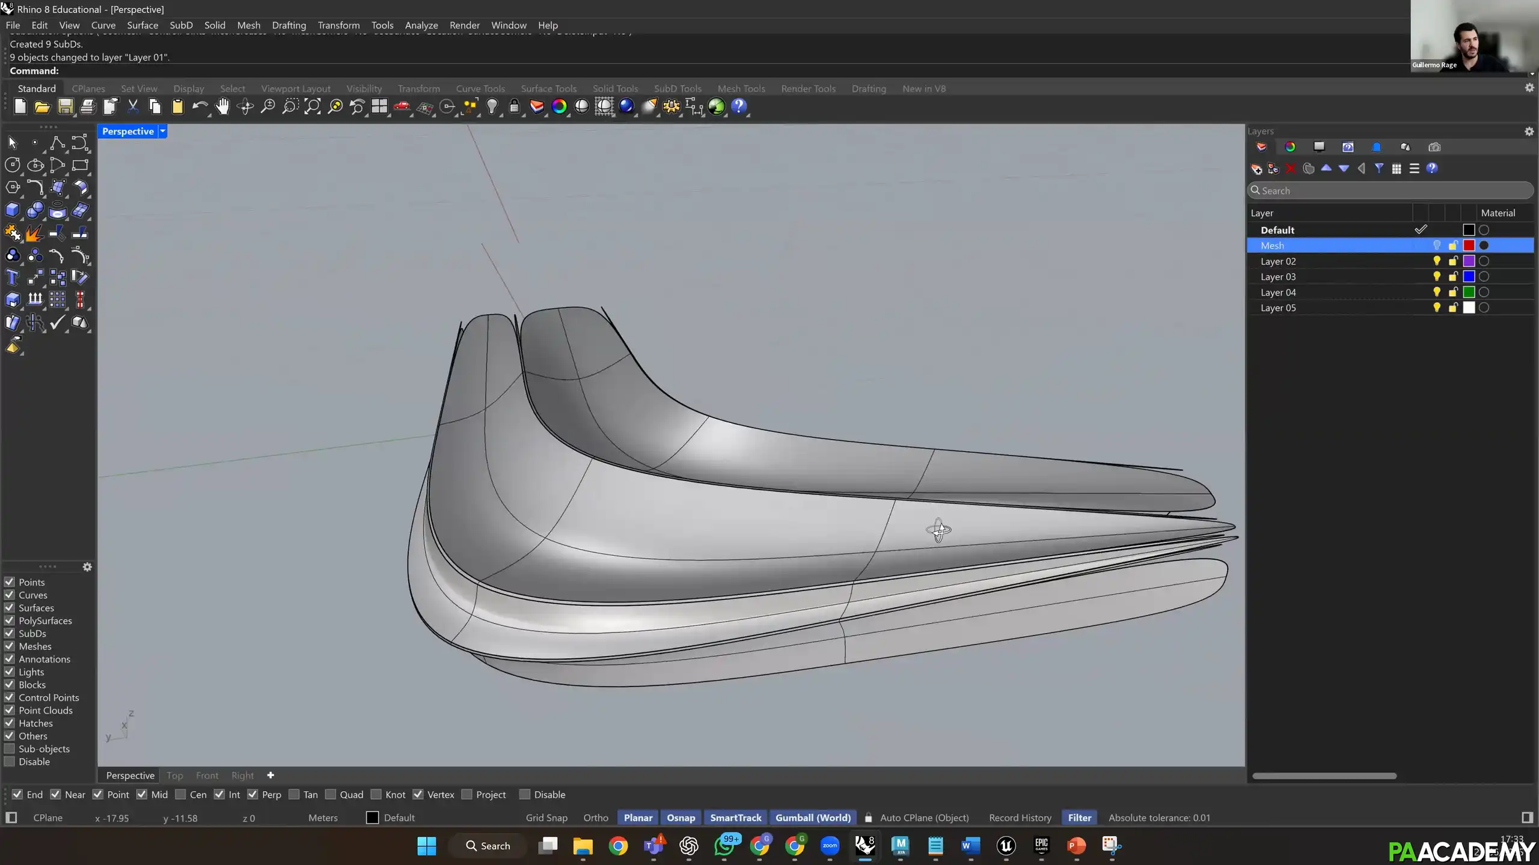Switch to the Curve Tools toolbar tab

pos(480,88)
